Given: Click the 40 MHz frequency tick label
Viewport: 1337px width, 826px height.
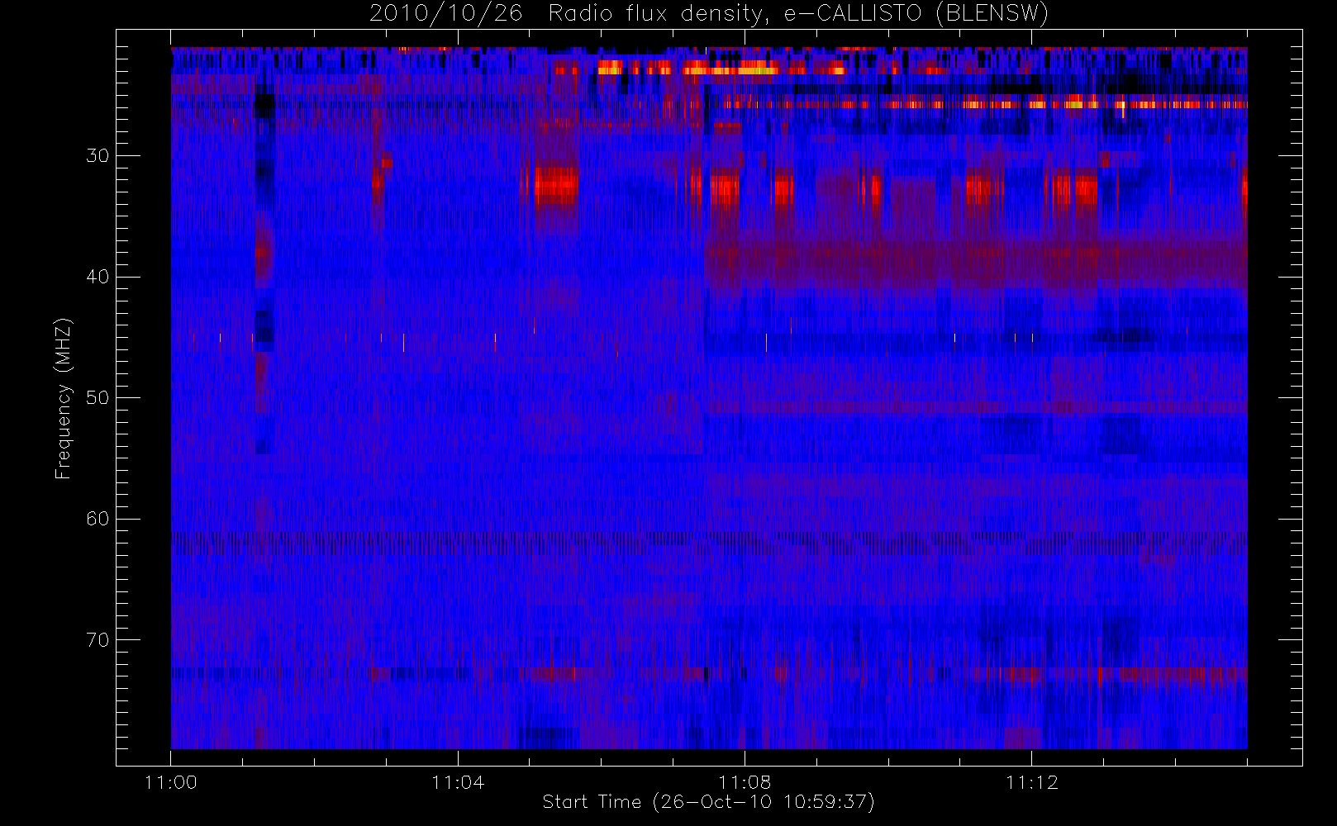Looking at the screenshot, I should point(98,277).
